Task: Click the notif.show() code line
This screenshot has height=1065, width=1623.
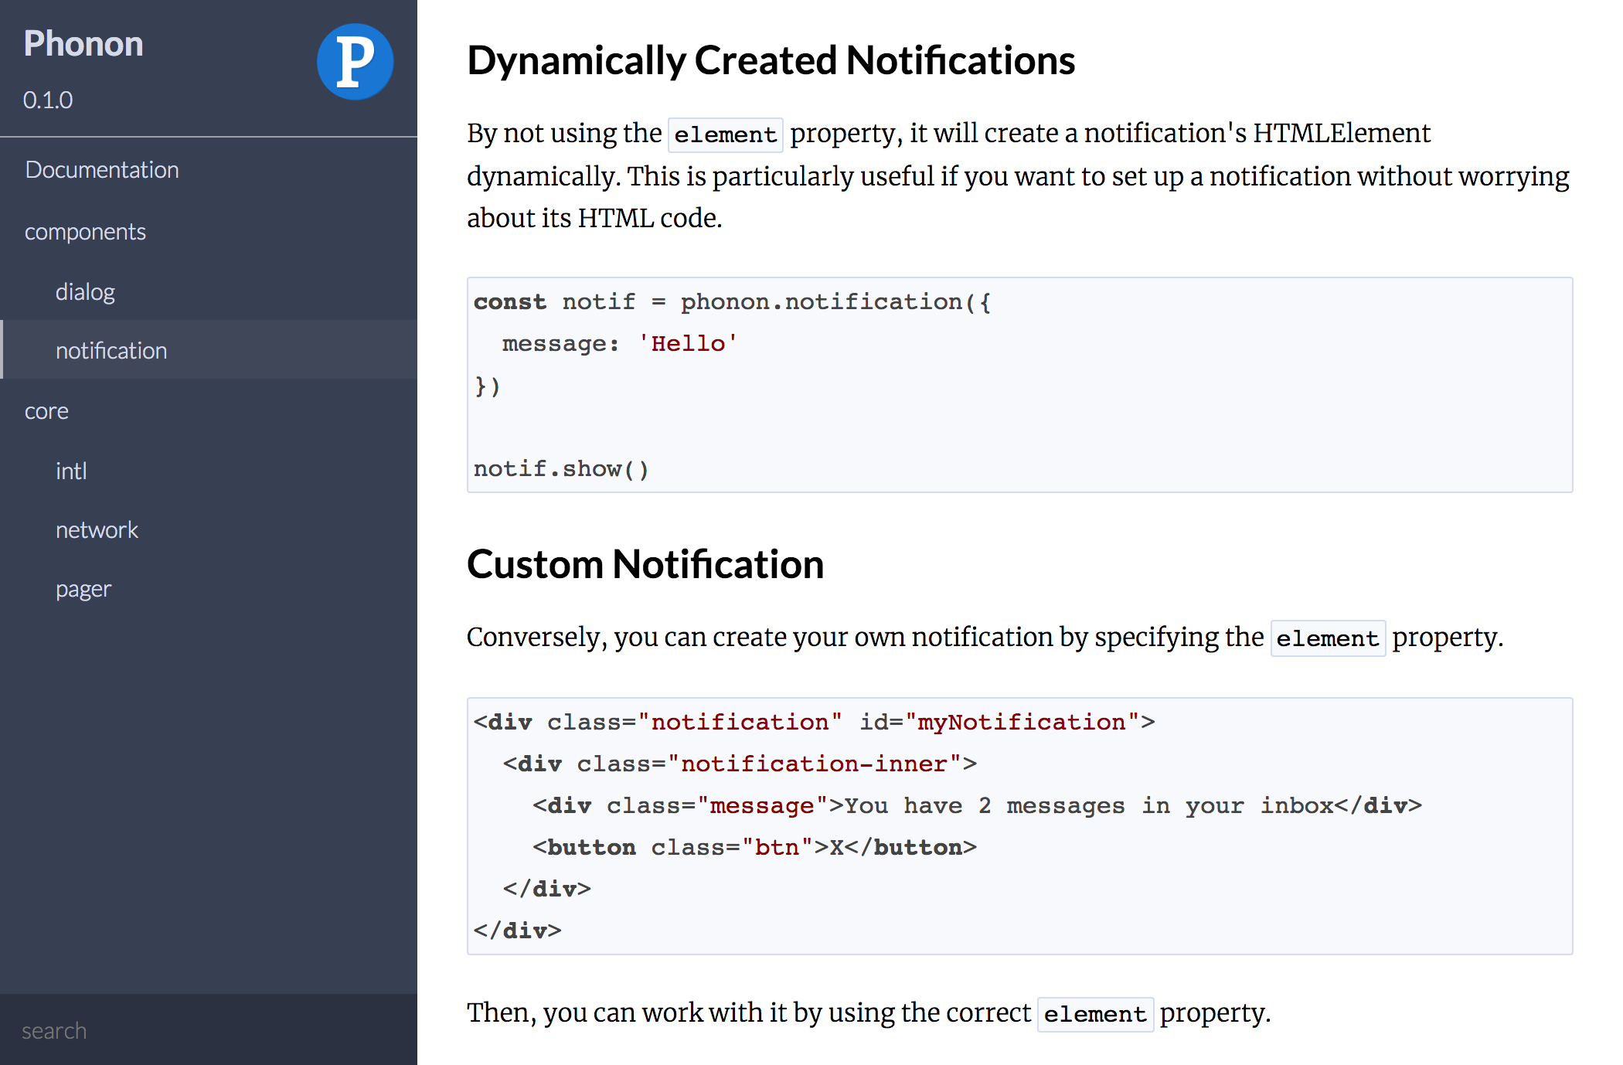Action: [561, 469]
